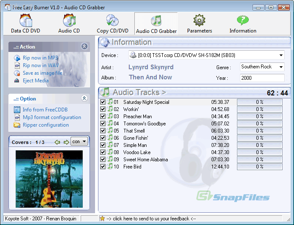Click the Year input field
Viewport: 294px width, 225px height.
[x=262, y=78]
